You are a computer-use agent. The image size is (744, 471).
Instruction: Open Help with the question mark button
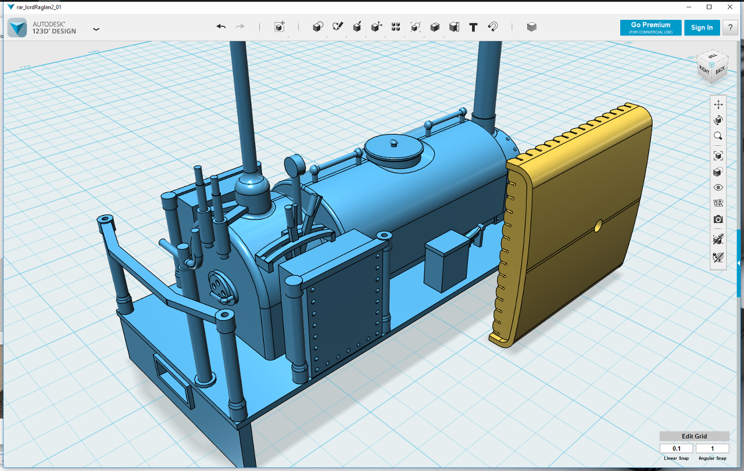coord(731,27)
